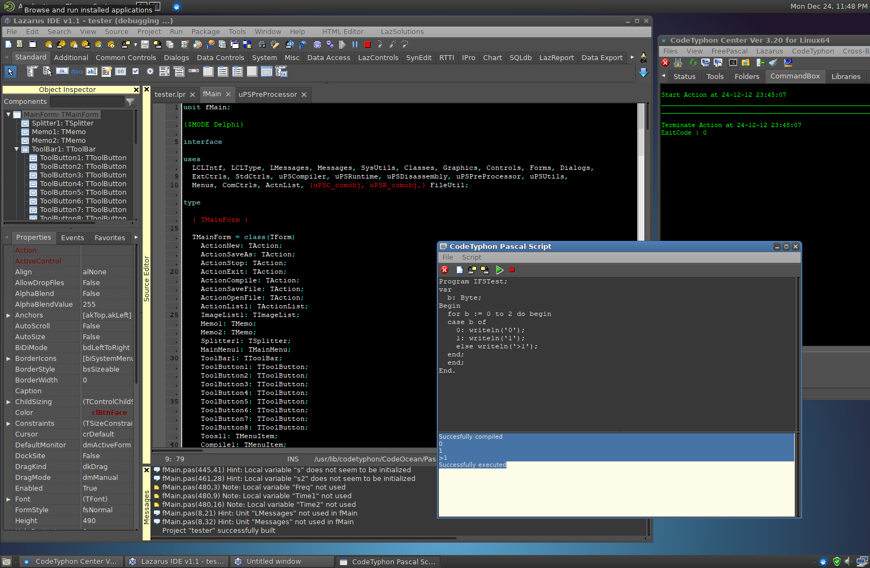Open the Package menu in Lazarus
The width and height of the screenshot is (870, 568).
click(206, 32)
